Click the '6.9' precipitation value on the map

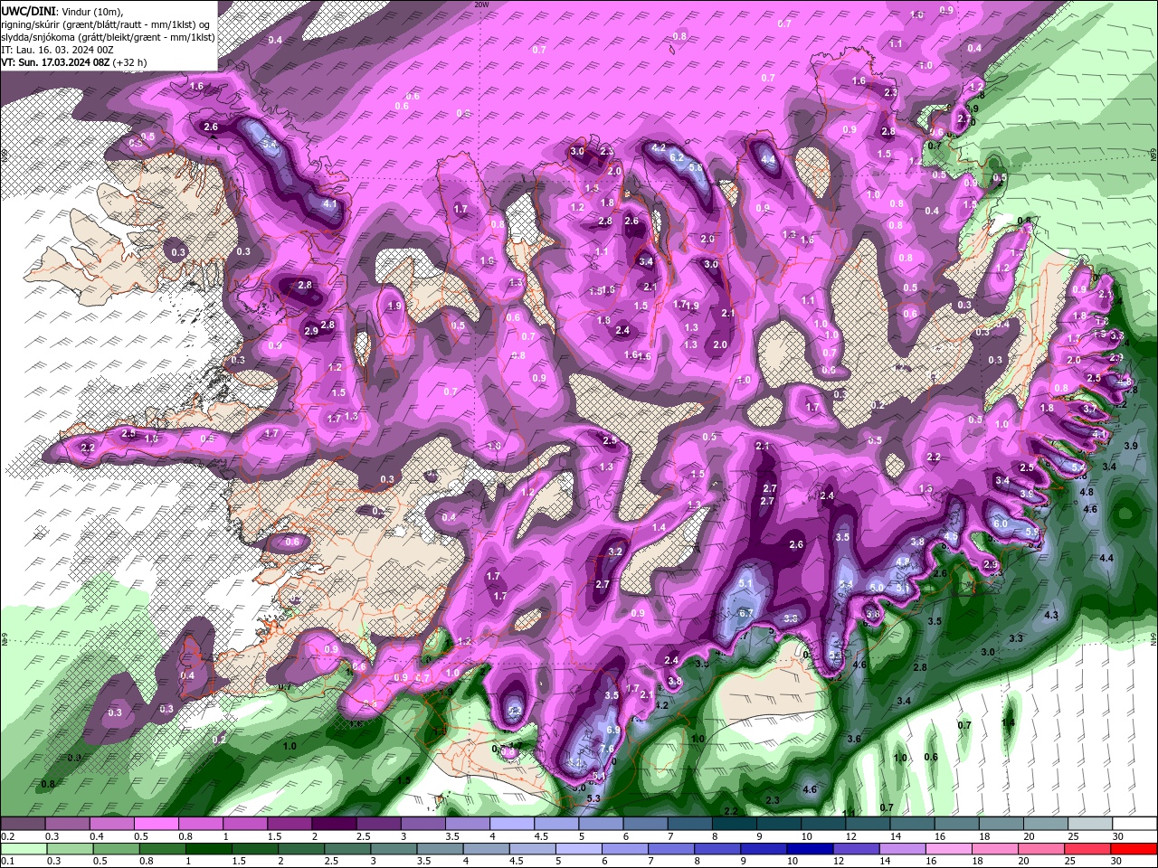(612, 730)
